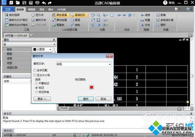Select 标记所有 radio option

pos(37,92)
